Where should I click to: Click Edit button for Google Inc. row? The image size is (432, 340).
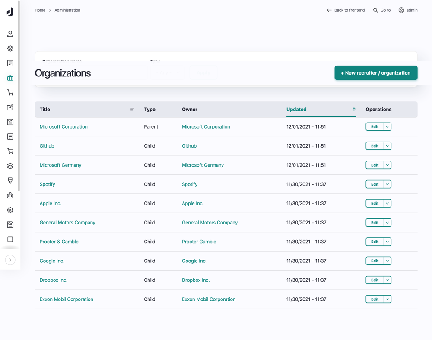(375, 261)
